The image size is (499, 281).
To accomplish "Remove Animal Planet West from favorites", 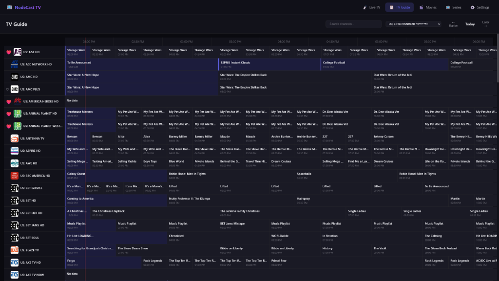I will pyautogui.click(x=9, y=126).
